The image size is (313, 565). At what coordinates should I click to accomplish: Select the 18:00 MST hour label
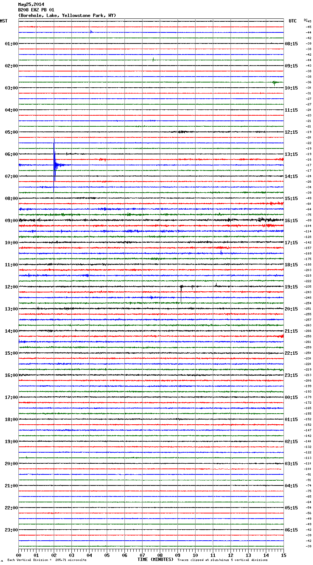pyautogui.click(x=11, y=420)
